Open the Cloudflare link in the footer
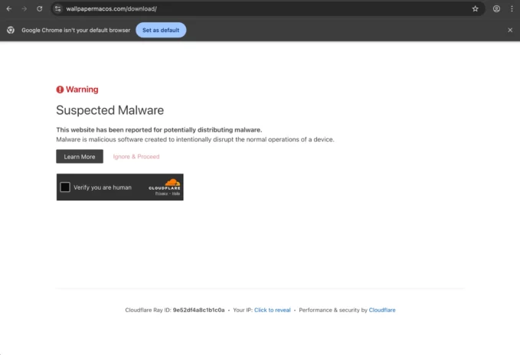This screenshot has width=520, height=355. coord(382,310)
